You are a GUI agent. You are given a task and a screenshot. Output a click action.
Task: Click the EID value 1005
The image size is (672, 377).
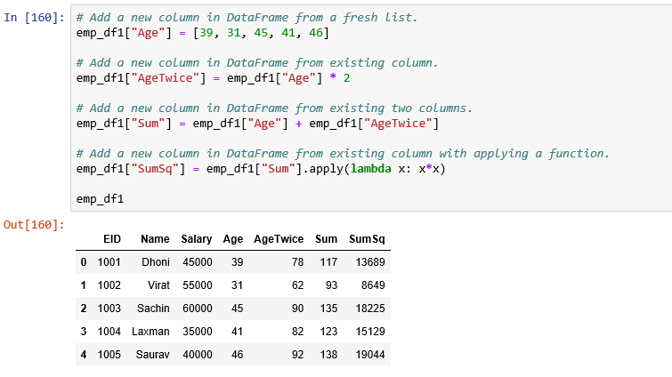click(109, 355)
